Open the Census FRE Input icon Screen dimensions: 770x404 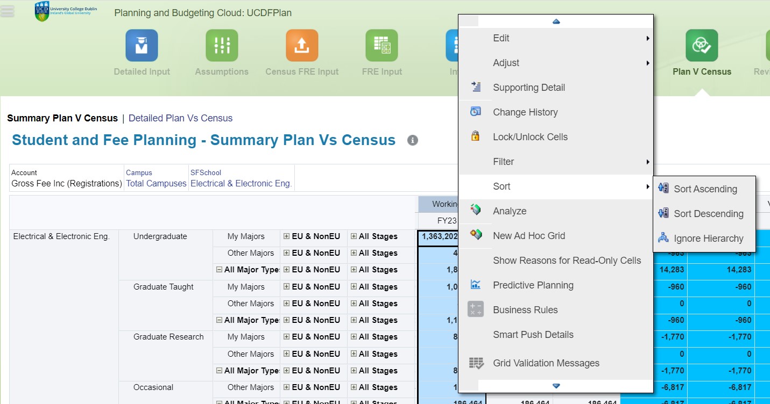(302, 46)
